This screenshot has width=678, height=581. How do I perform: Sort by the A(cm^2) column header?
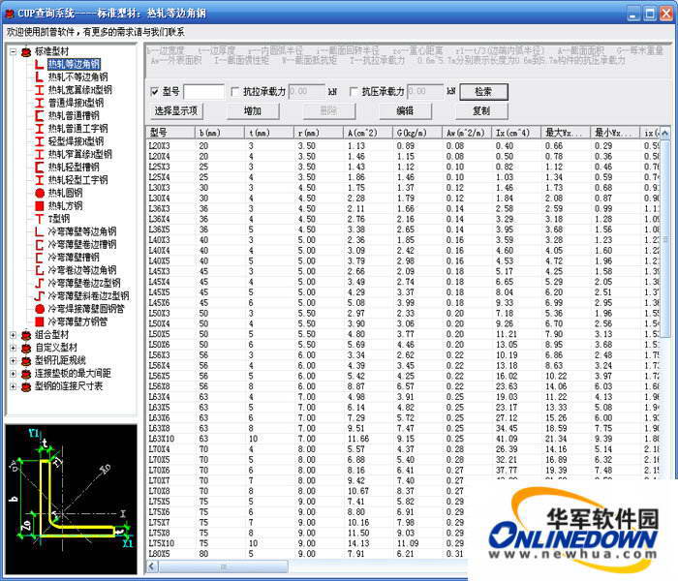click(x=367, y=133)
